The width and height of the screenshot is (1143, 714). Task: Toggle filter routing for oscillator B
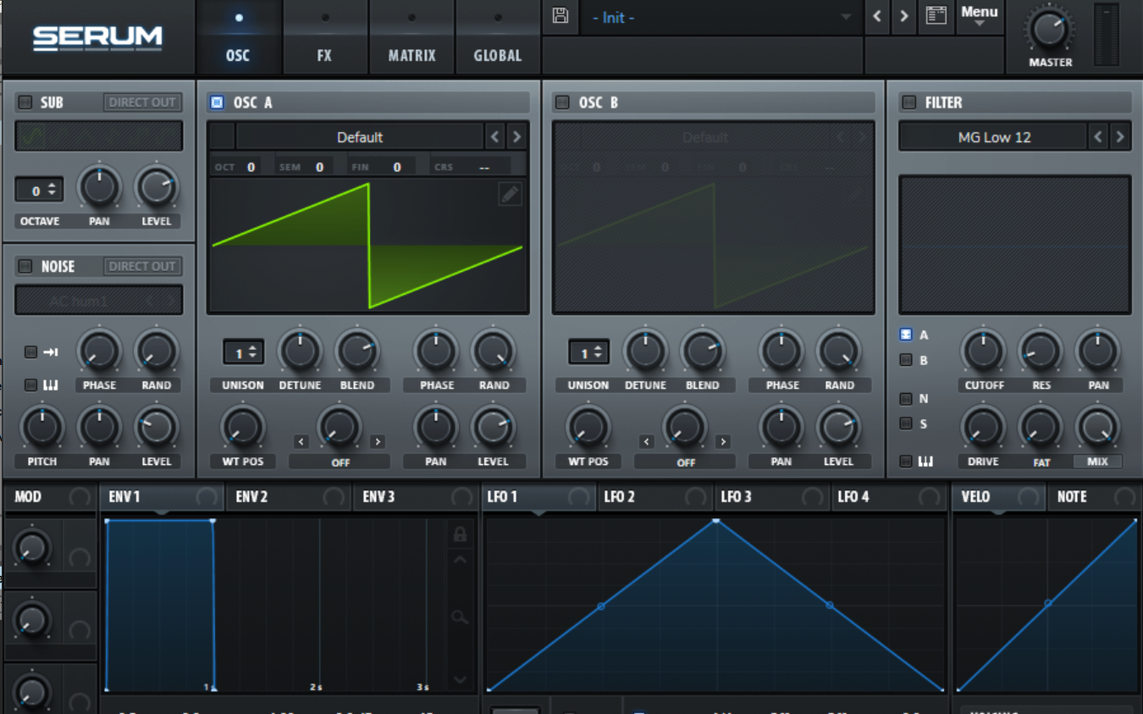click(906, 360)
